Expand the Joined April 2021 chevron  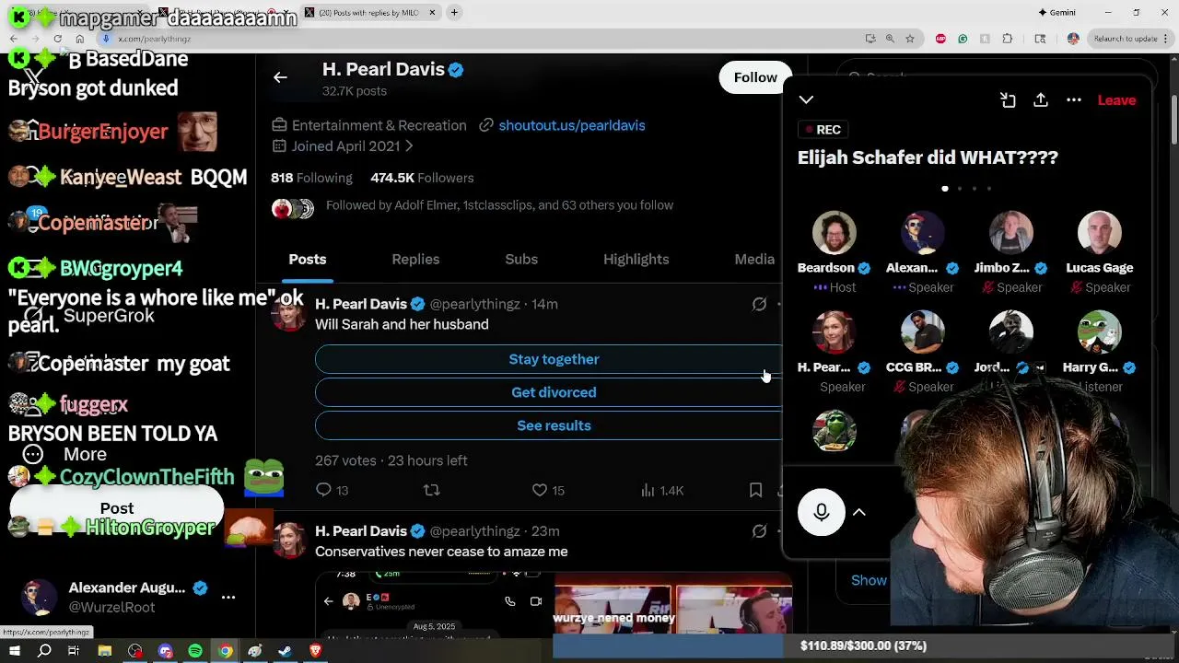click(409, 146)
